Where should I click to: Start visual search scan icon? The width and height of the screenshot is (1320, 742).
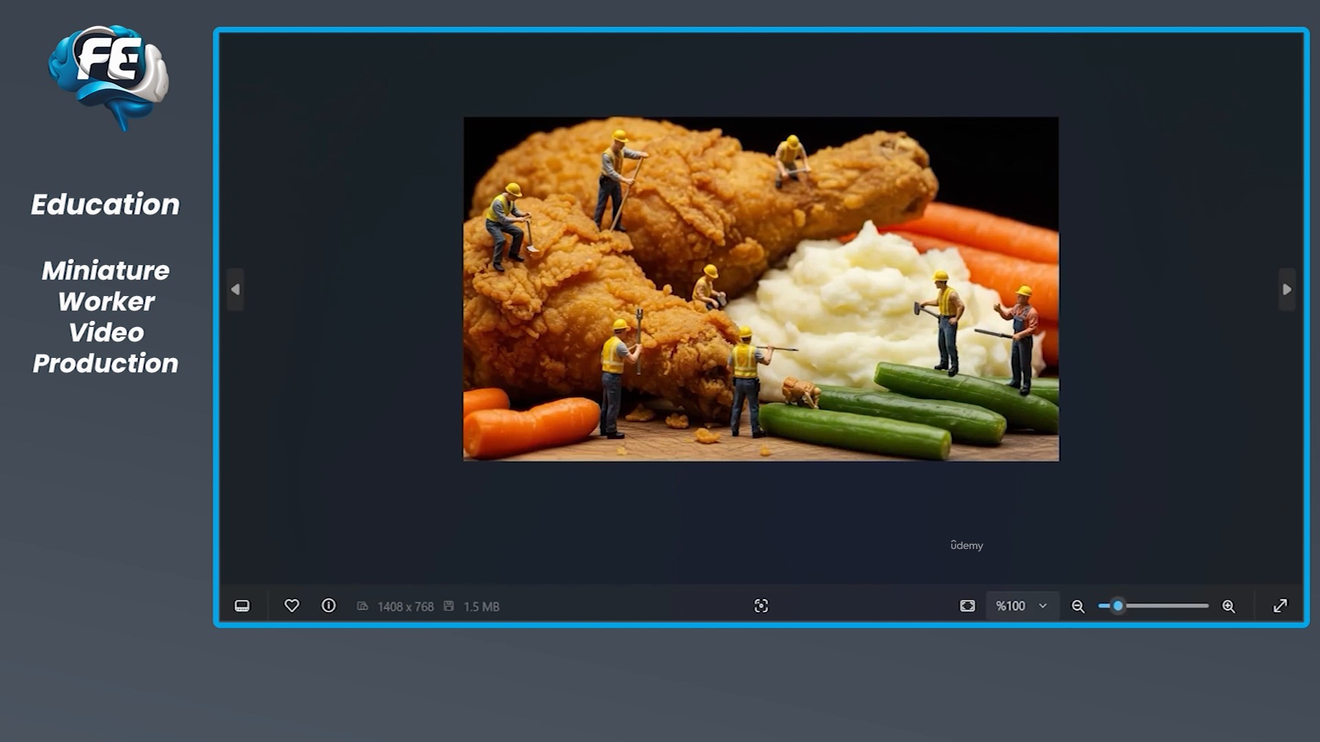[761, 606]
